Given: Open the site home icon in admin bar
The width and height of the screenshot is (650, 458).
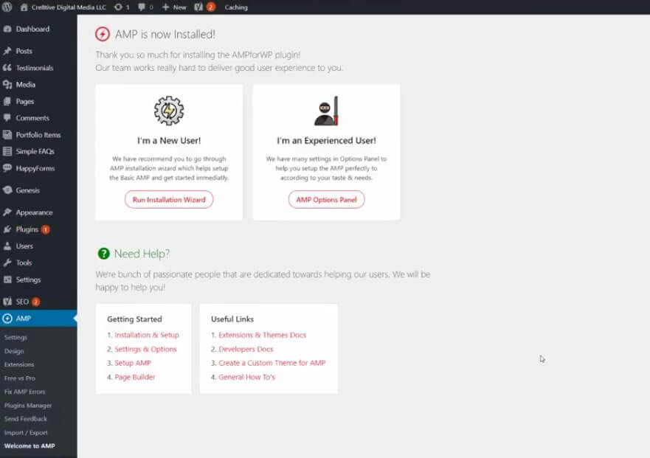Looking at the screenshot, I should 24,7.
